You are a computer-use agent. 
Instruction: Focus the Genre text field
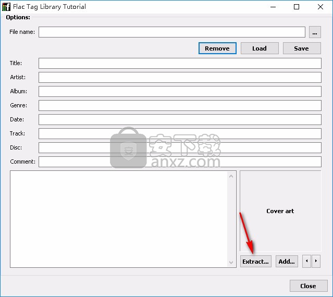coord(180,105)
